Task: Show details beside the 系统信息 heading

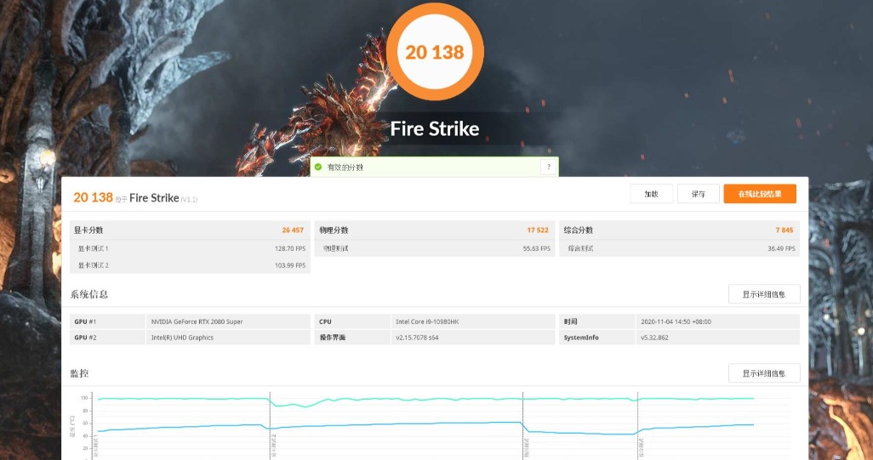Action: click(764, 294)
